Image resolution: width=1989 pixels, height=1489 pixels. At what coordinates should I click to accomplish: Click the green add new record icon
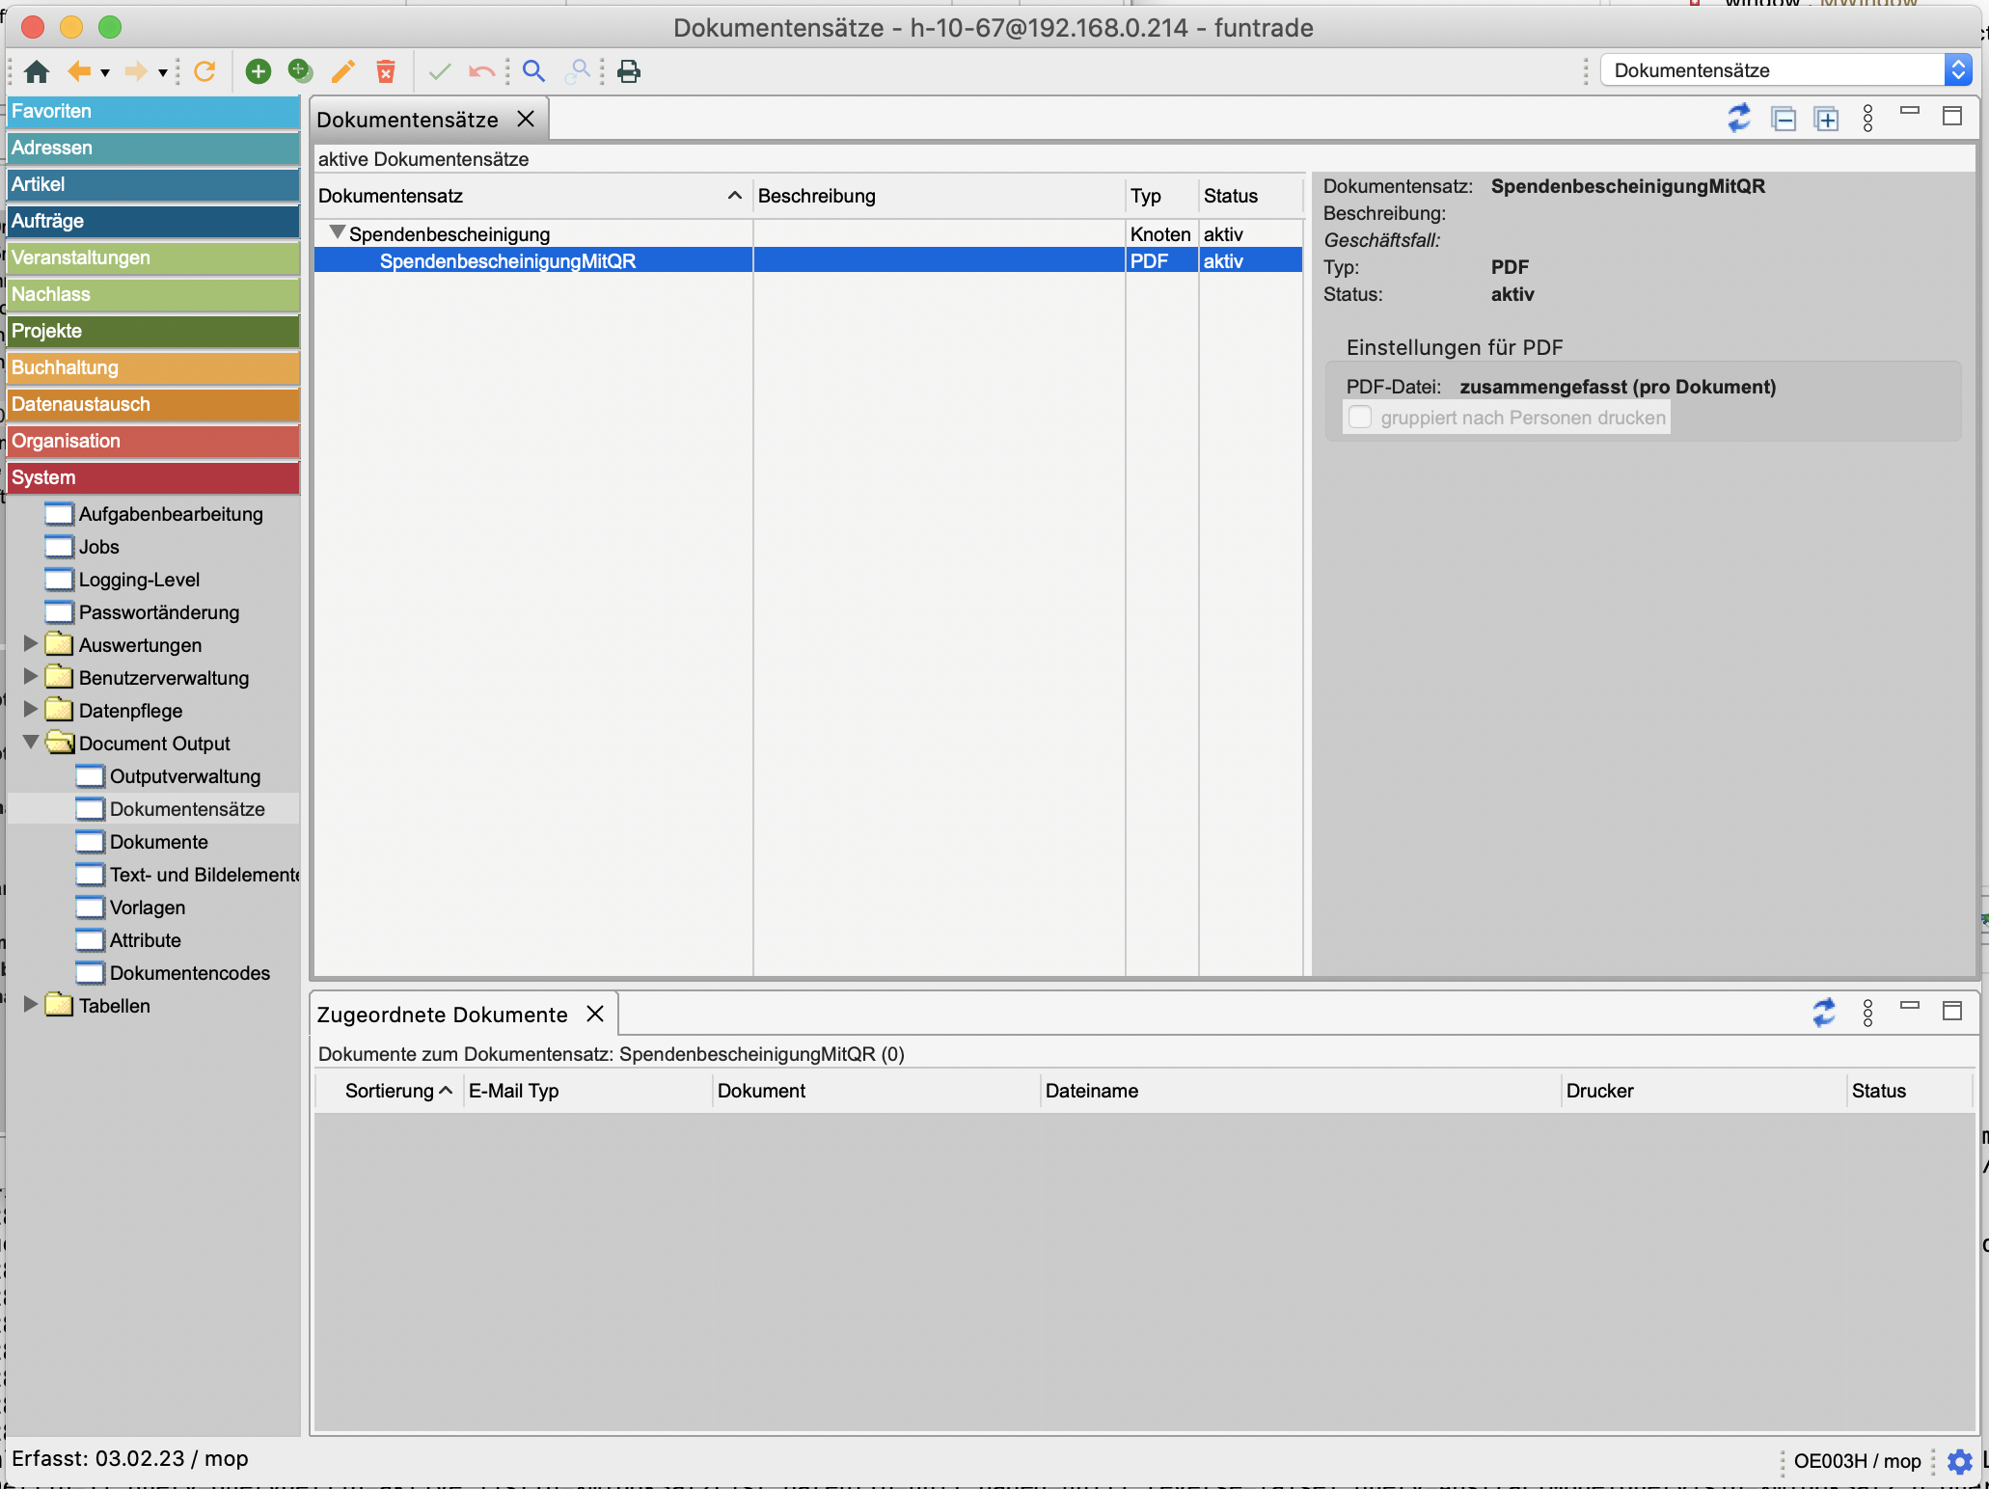258,71
